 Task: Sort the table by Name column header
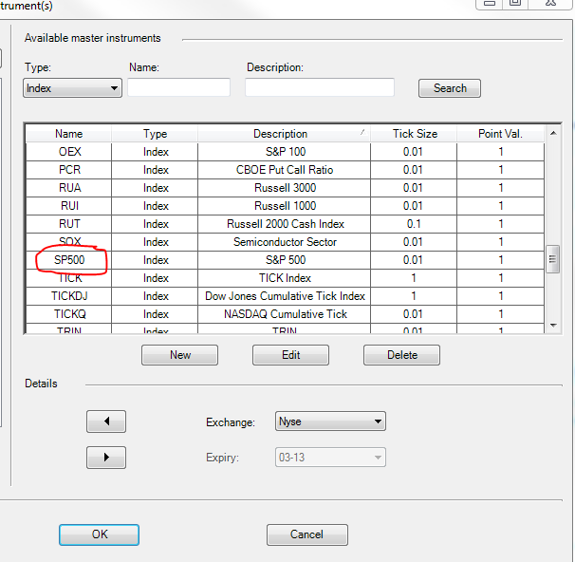(68, 134)
